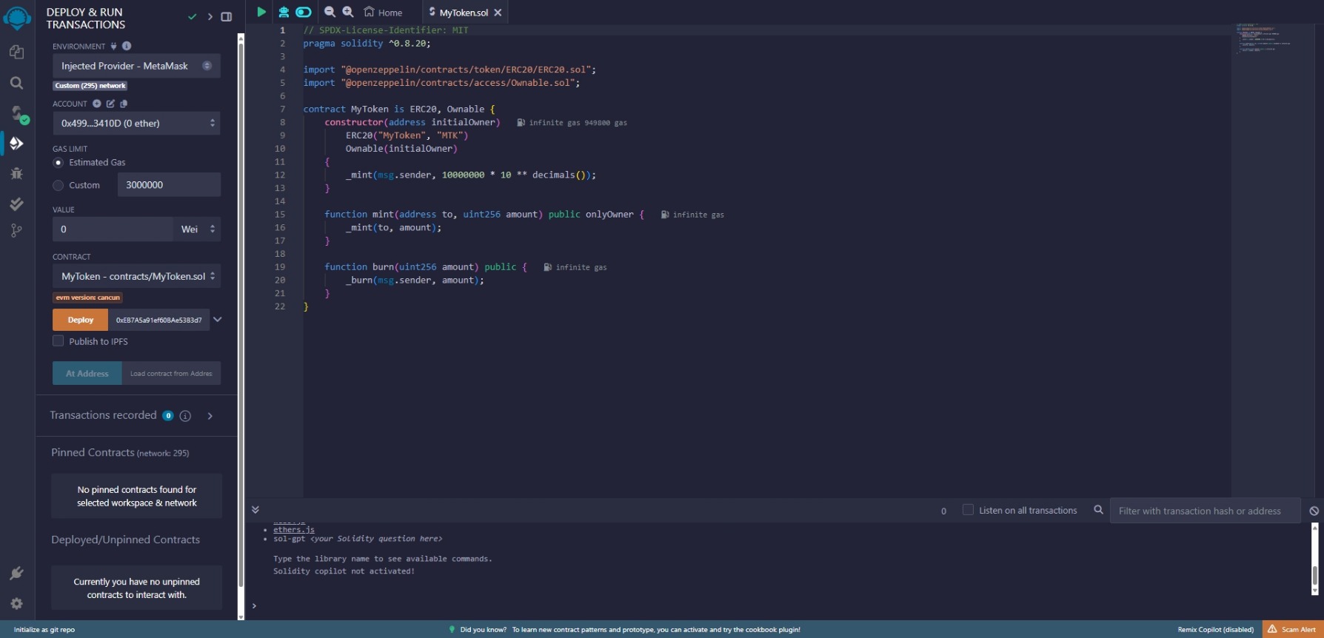Viewport: 1324px width, 638px height.
Task: Click the terminal command prompt arrow
Action: coord(254,605)
